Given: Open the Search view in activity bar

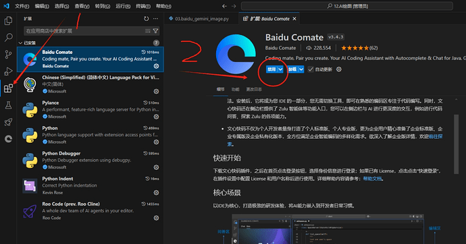Looking at the screenshot, I should tap(8, 37).
